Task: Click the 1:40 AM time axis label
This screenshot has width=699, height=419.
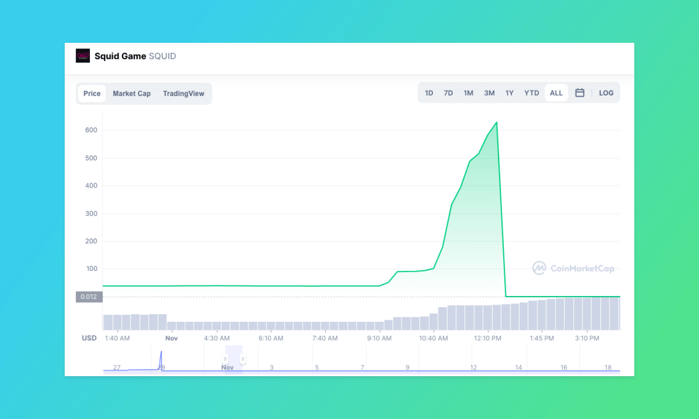Action: point(117,338)
